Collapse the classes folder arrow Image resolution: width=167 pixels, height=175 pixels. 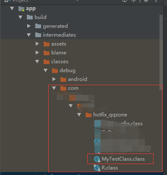point(37,62)
